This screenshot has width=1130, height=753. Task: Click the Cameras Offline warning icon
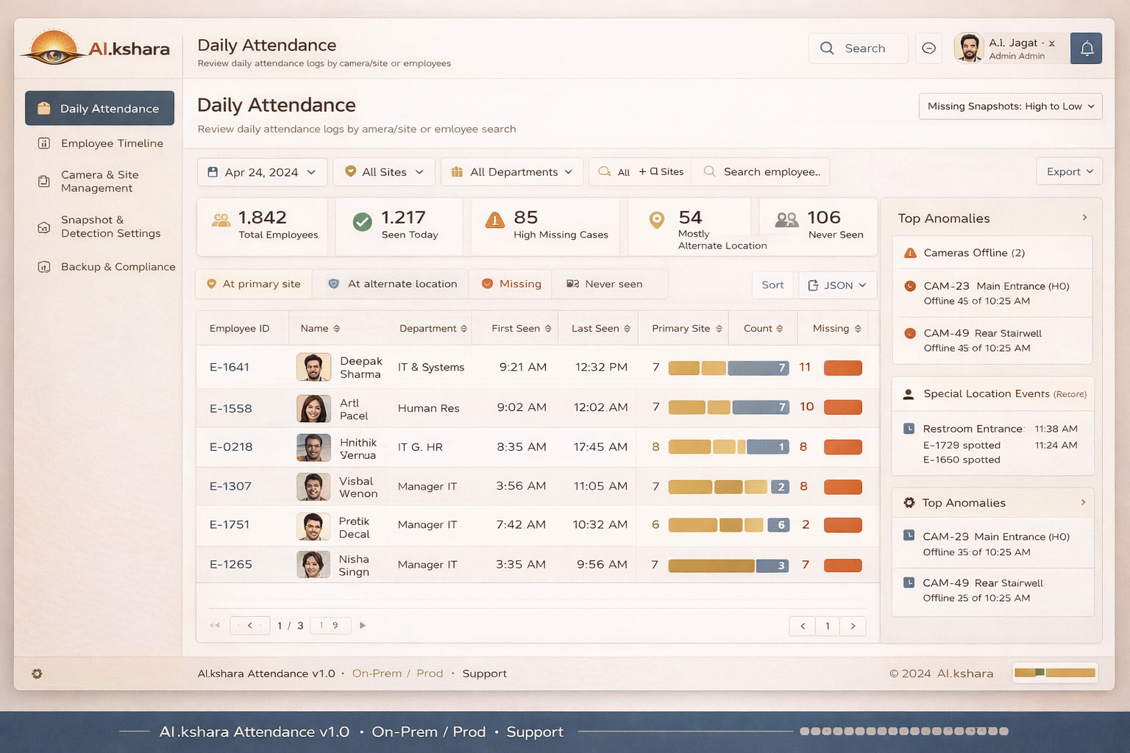pos(910,253)
